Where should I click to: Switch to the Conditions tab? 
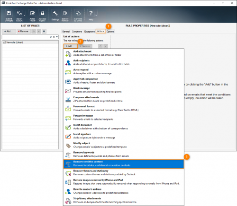77,32
